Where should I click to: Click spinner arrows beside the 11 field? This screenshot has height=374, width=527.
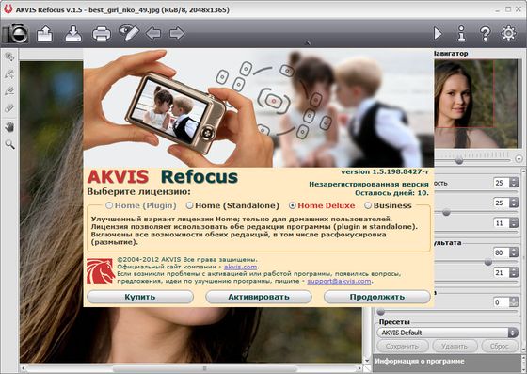[x=514, y=223]
